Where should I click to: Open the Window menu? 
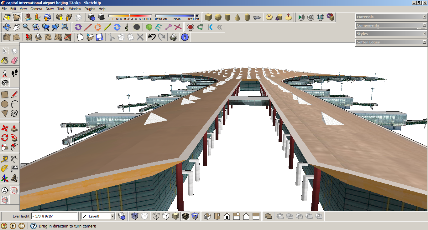click(75, 9)
